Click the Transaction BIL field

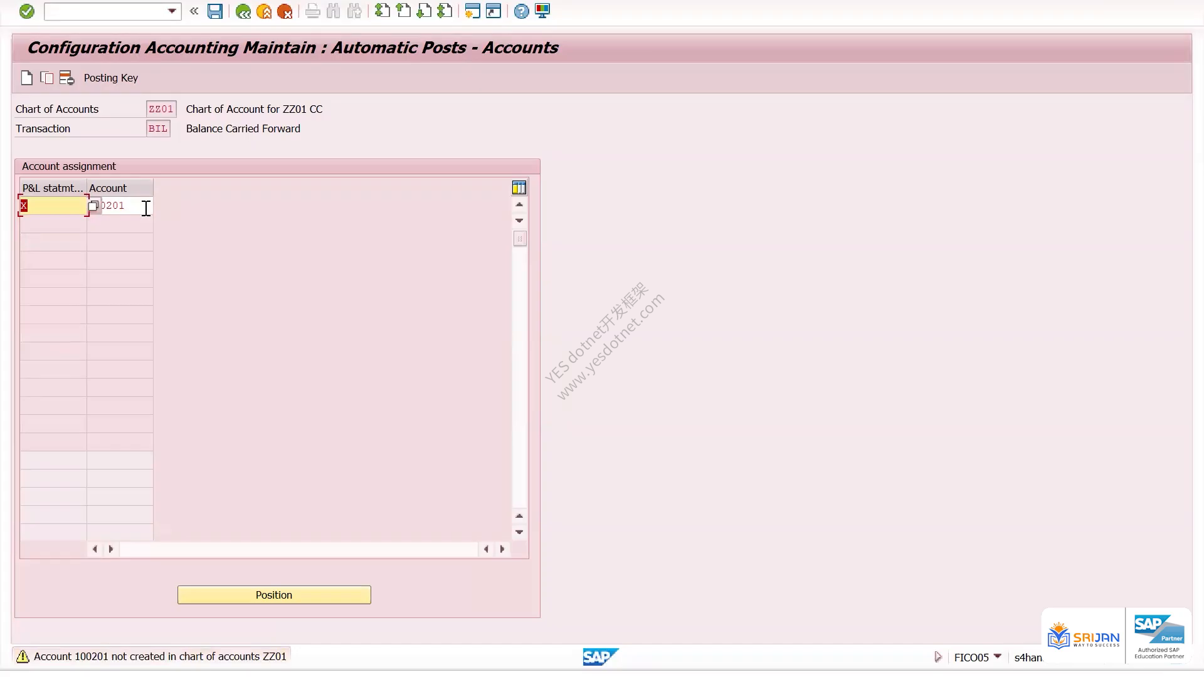(x=158, y=129)
